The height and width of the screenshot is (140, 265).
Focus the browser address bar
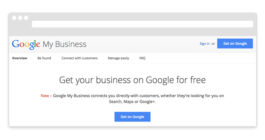[x=142, y=24]
